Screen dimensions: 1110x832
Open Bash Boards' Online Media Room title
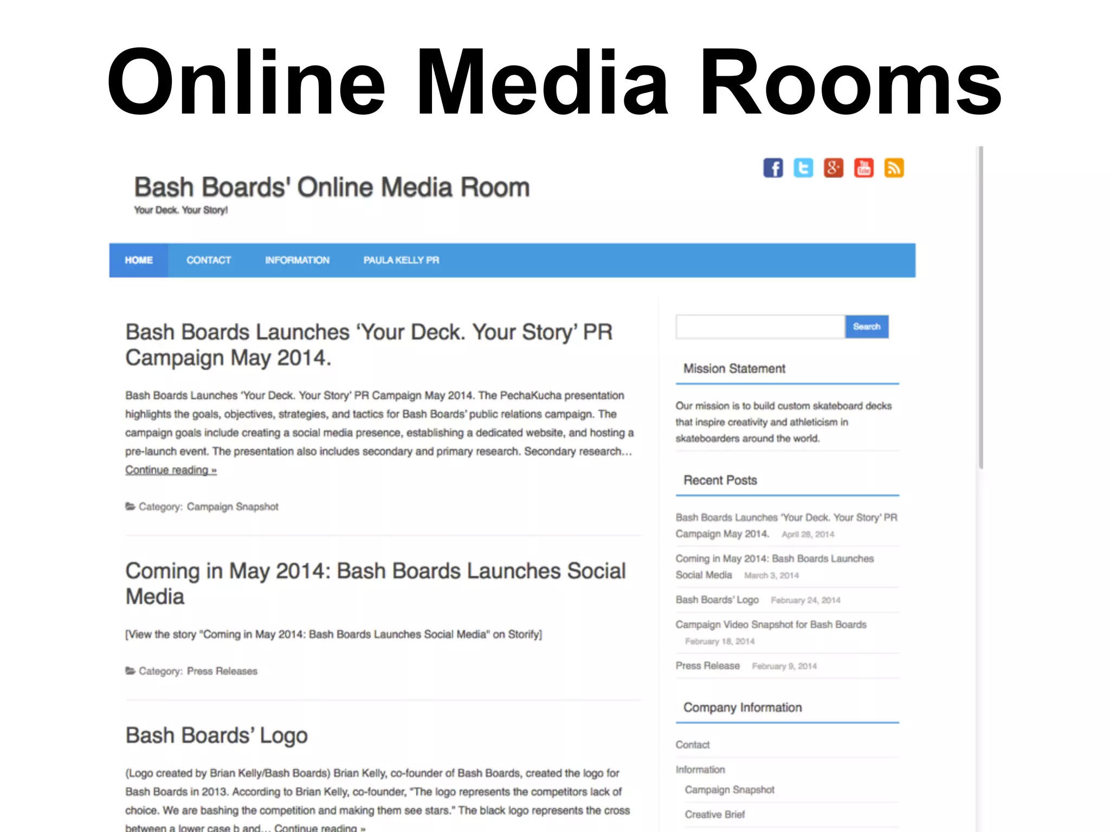pos(332,187)
